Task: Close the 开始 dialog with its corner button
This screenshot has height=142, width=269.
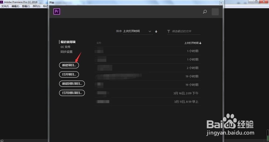Action: pos(221,3)
